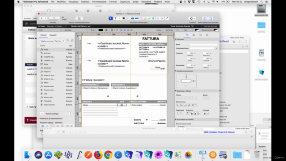This screenshot has width=286, height=161.
Task: Open the Normale font style dropdown
Action: (x=76, y=30)
